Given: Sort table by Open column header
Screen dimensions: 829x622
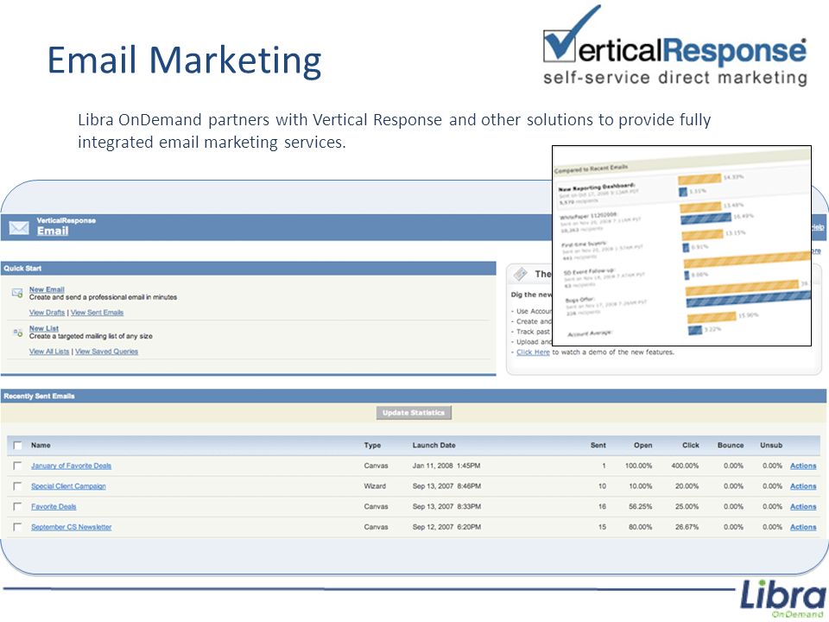Looking at the screenshot, I should 642,446.
